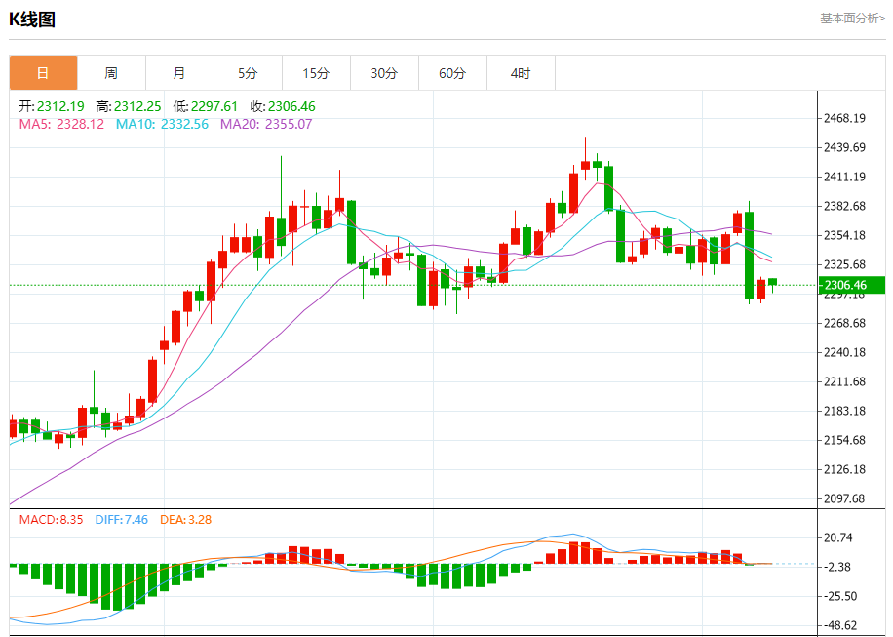Click the close price 2306.46 in header
The image size is (893, 637).
click(x=291, y=106)
